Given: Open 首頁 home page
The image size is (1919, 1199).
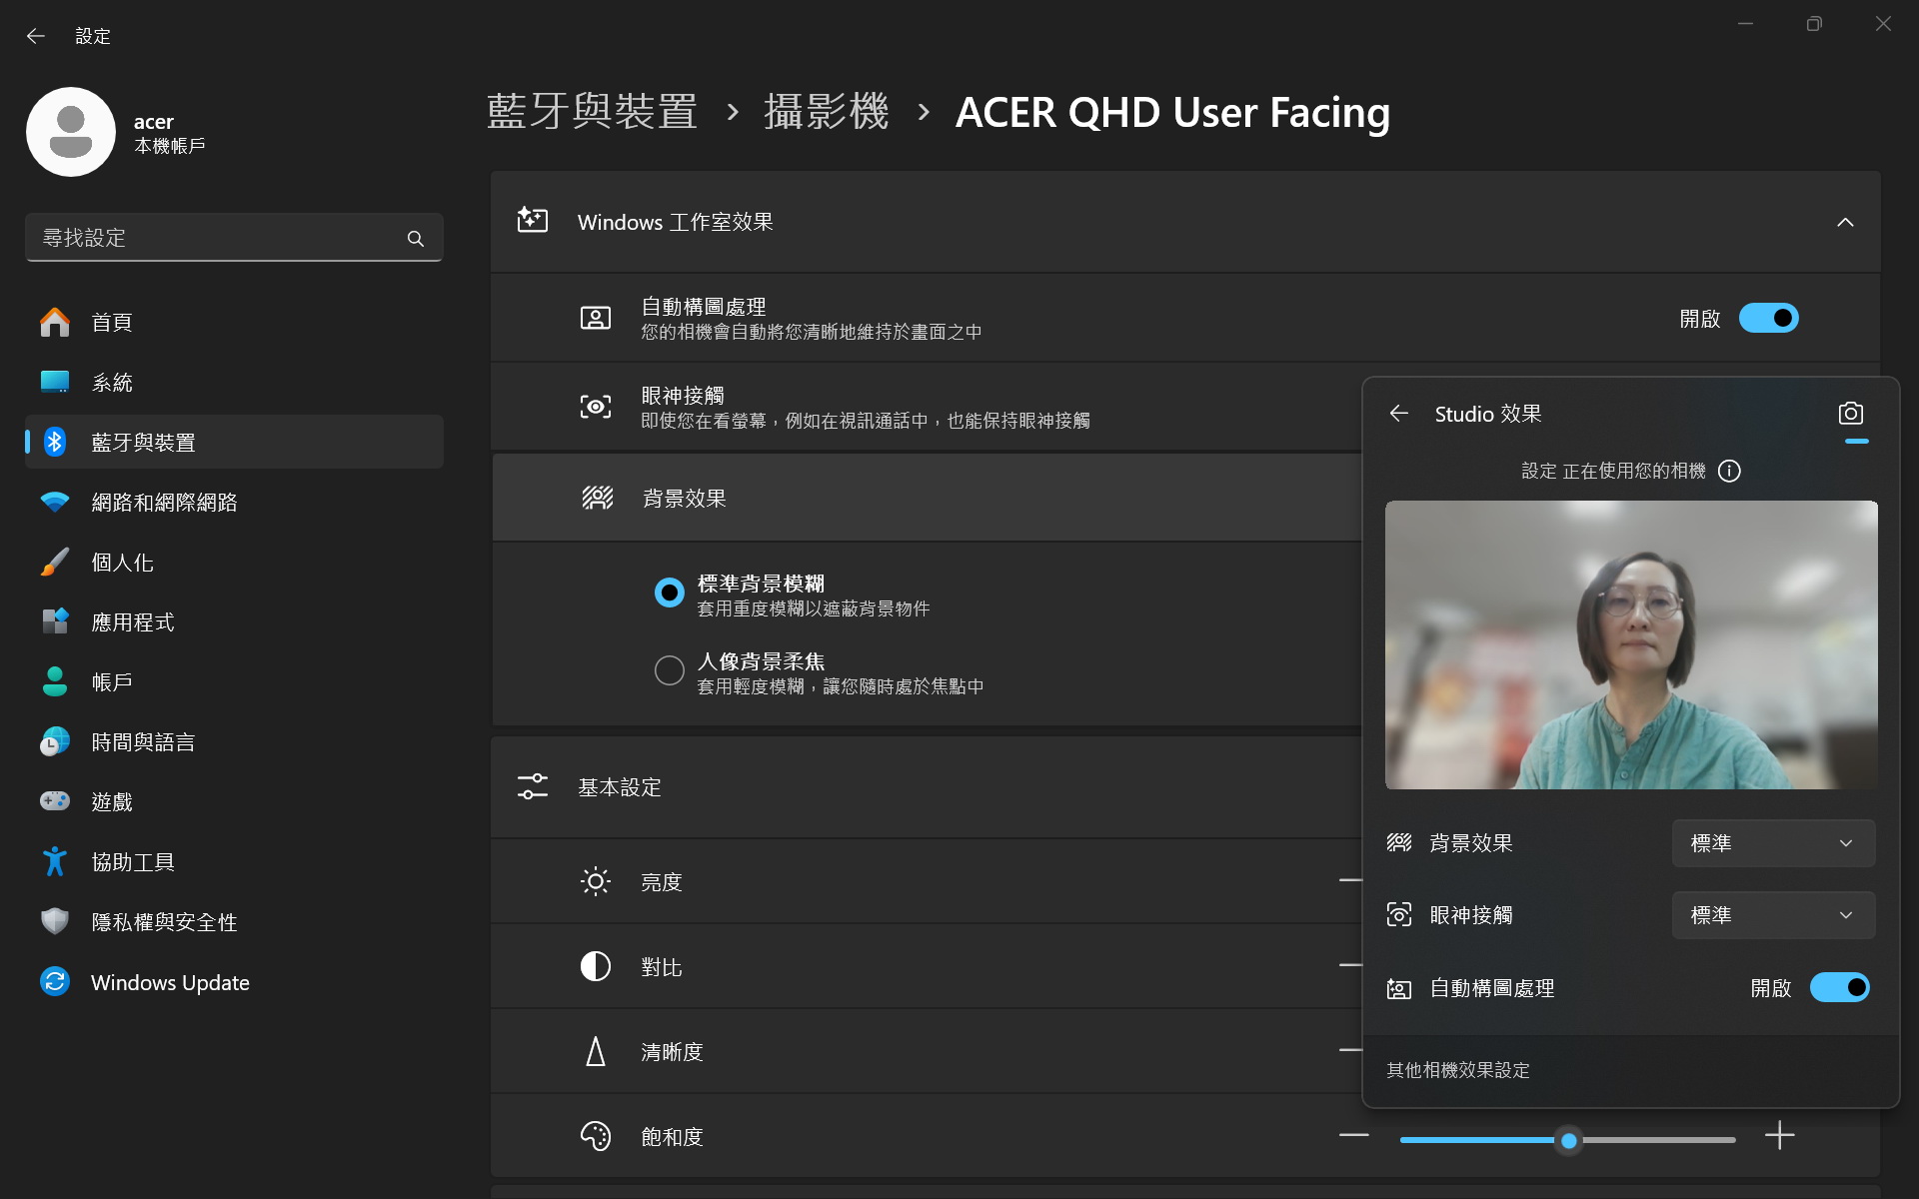Looking at the screenshot, I should (234, 322).
